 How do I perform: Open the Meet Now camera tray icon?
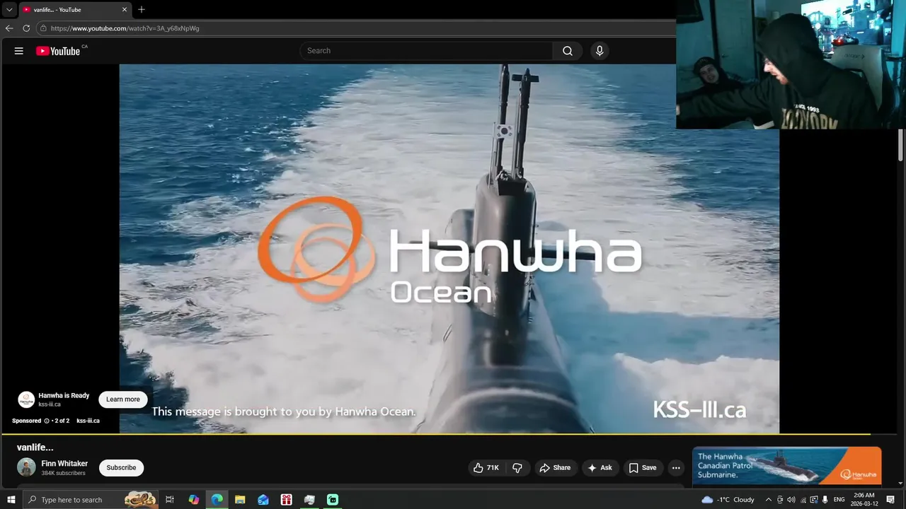point(780,500)
